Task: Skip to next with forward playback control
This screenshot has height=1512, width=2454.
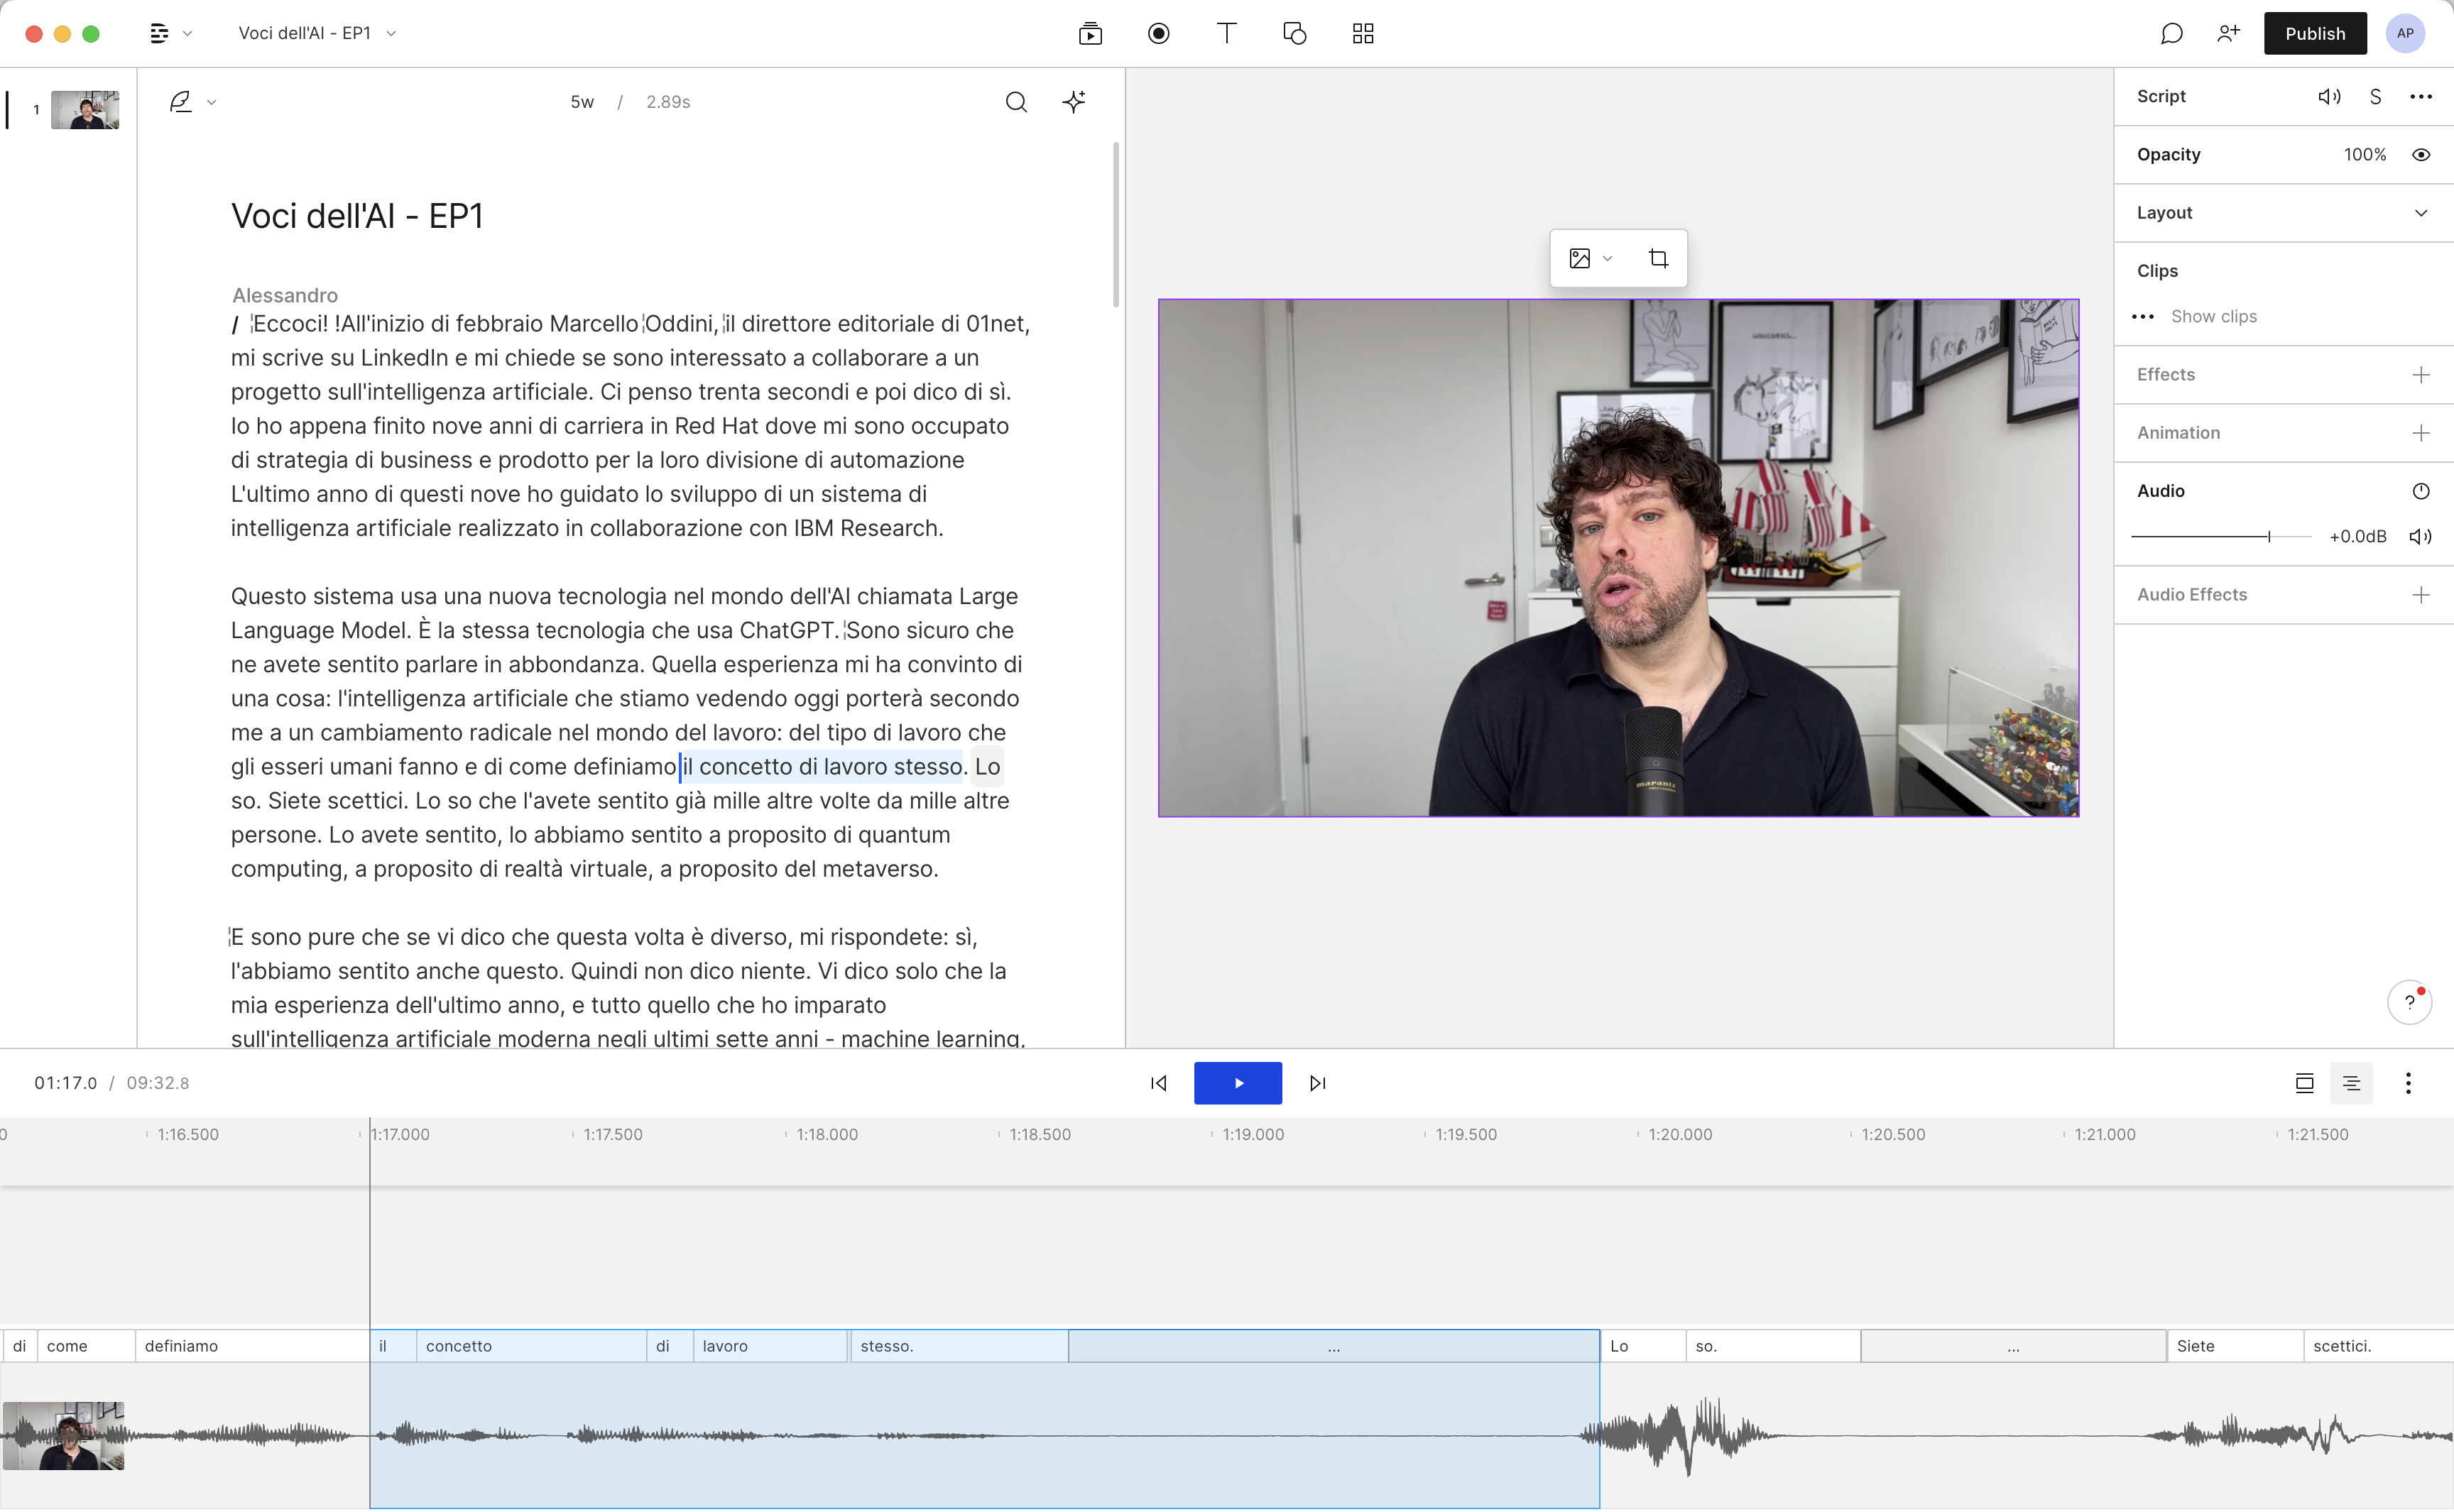Action: 1317,1083
